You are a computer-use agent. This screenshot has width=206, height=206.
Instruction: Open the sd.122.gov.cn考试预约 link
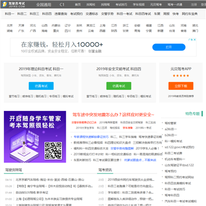pos(180,147)
